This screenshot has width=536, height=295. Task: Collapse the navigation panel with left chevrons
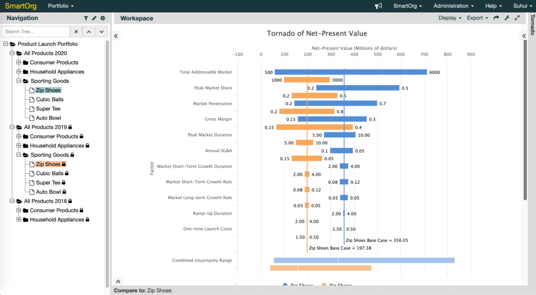116,36
